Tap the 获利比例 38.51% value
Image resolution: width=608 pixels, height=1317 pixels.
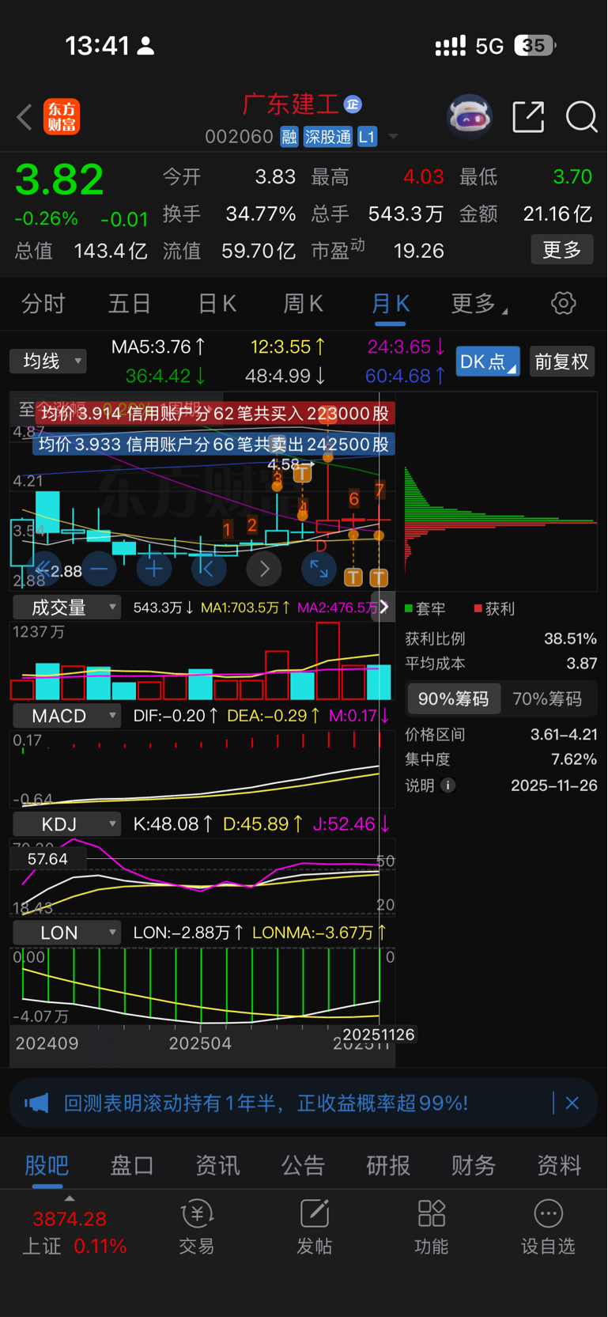571,638
